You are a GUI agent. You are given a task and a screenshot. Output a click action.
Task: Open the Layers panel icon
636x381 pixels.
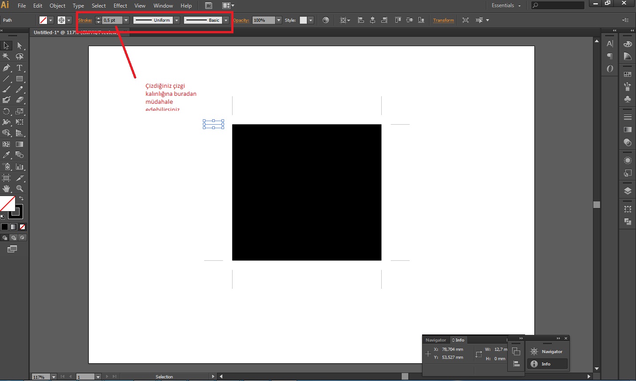point(628,191)
